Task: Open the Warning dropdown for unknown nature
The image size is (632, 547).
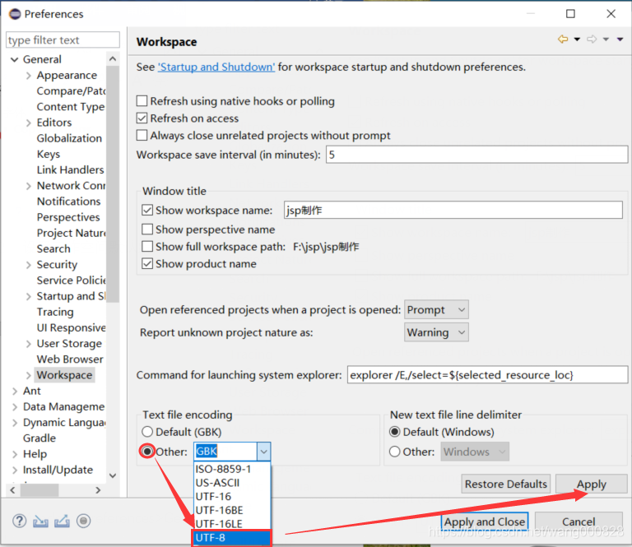Action: (436, 332)
